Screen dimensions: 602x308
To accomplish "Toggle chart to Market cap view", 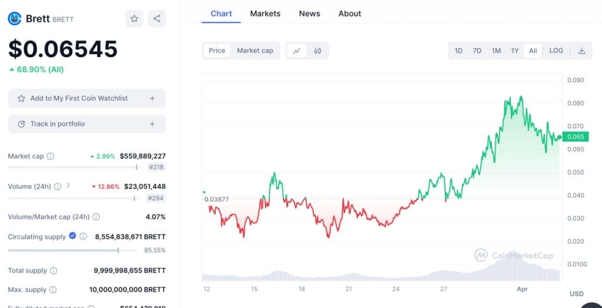I will click(255, 51).
